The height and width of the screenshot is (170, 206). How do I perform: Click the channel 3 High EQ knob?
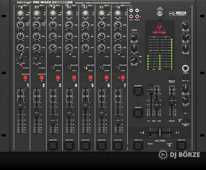(53, 25)
